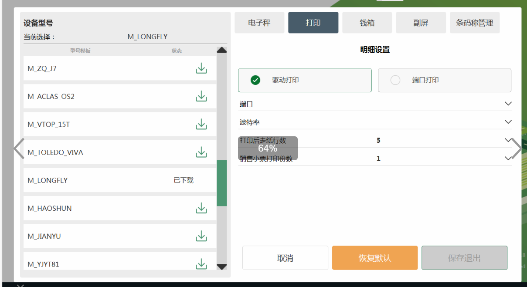The image size is (527, 287).
Task: Click the 取消 button
Action: 285,258
